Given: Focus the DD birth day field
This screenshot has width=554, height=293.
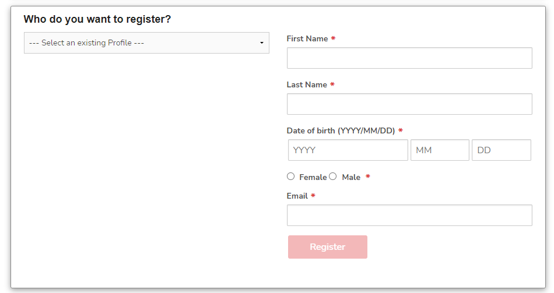Looking at the screenshot, I should coord(502,150).
